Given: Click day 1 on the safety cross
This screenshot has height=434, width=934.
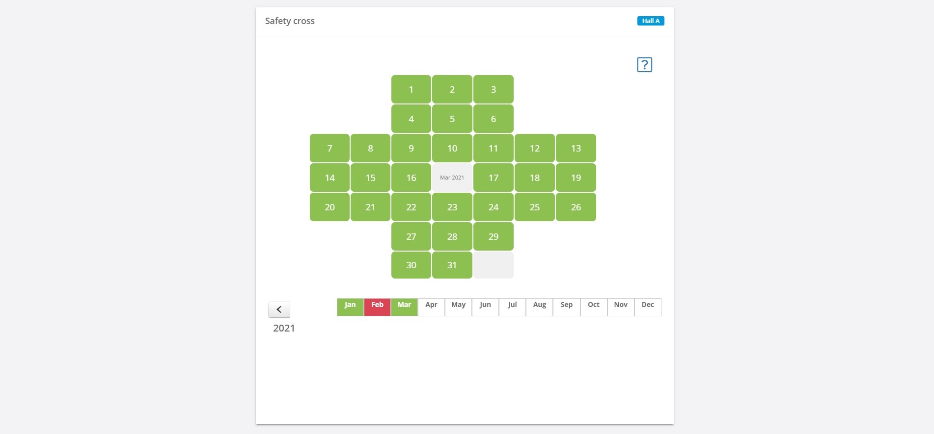Looking at the screenshot, I should [411, 89].
